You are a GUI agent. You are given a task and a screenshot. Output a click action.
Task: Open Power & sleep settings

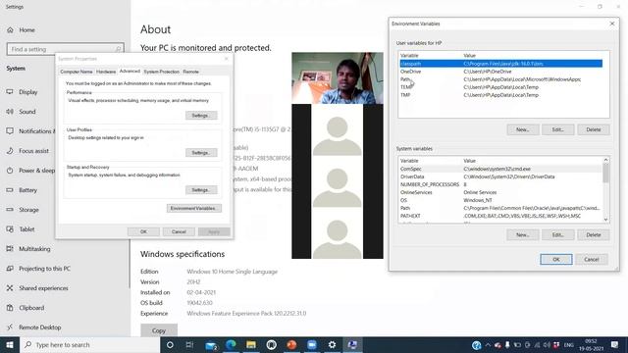coord(30,170)
